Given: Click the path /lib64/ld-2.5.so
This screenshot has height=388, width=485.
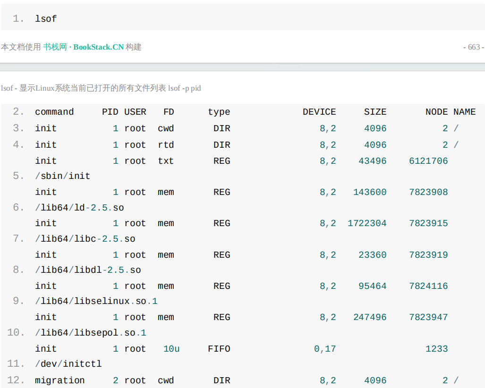Looking at the screenshot, I should click(79, 207).
